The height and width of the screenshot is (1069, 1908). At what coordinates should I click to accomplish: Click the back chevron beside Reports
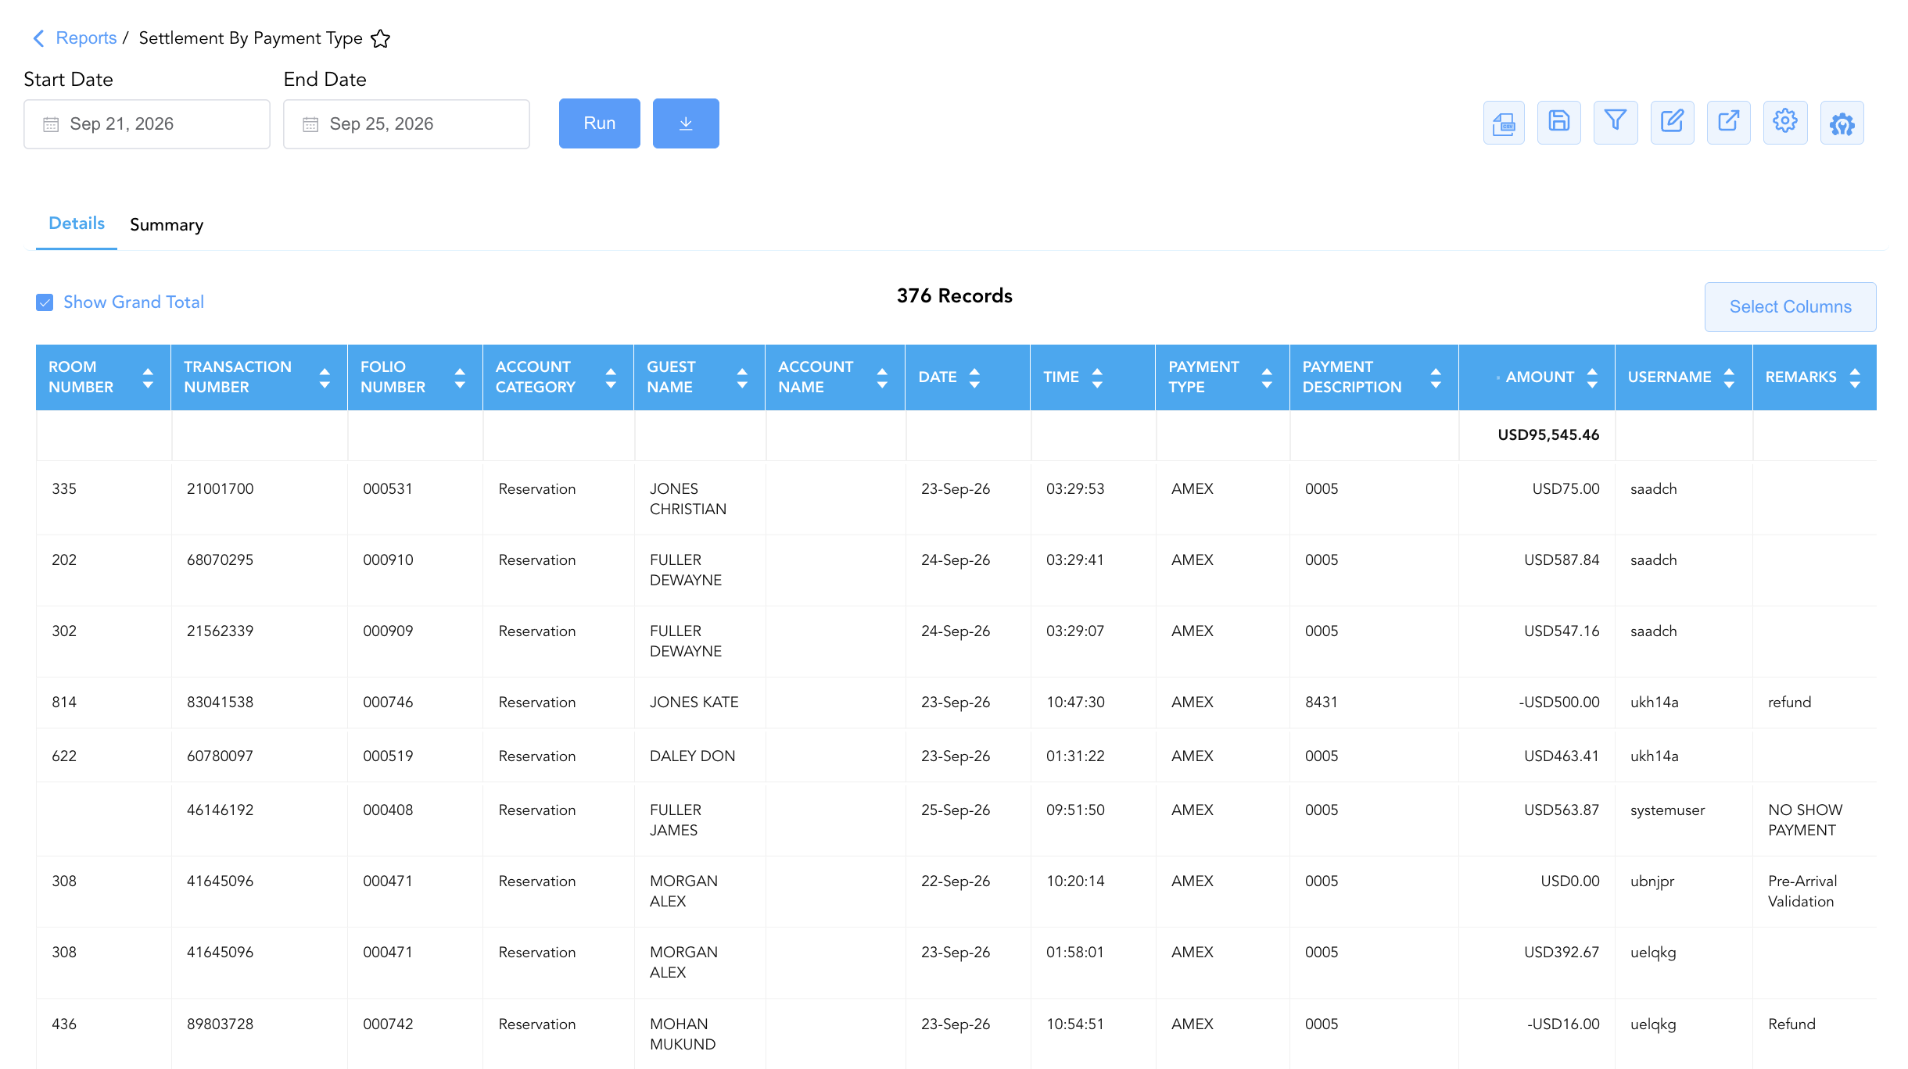[38, 38]
